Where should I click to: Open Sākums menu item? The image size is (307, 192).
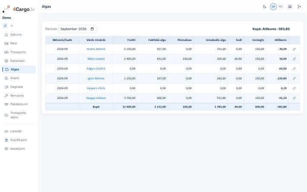19,35
